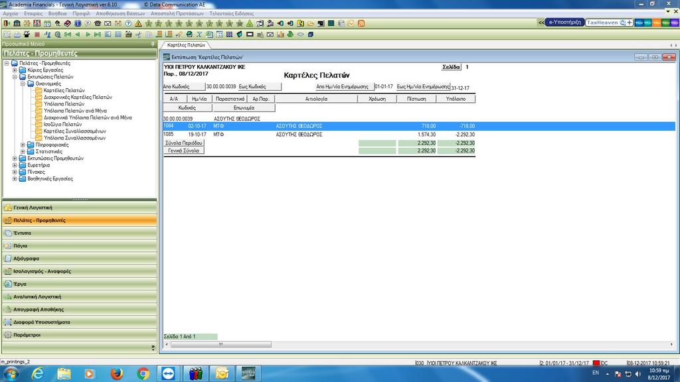Collapse the Οικονομικές tree node

click(23, 84)
